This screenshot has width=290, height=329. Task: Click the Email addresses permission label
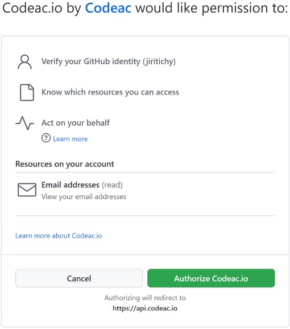click(71, 185)
